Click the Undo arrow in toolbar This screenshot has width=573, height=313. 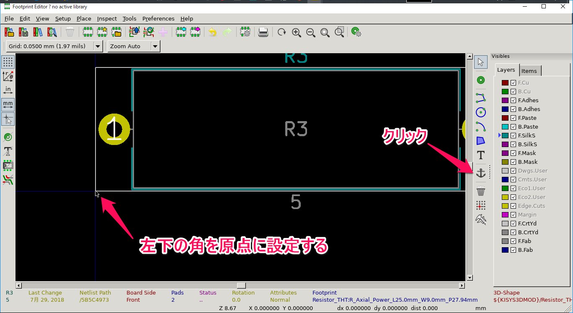(x=213, y=32)
